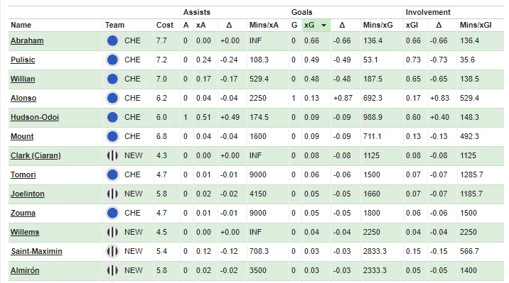The height and width of the screenshot is (283, 509).
Task: Sort by the xGI column header
Action: point(412,25)
